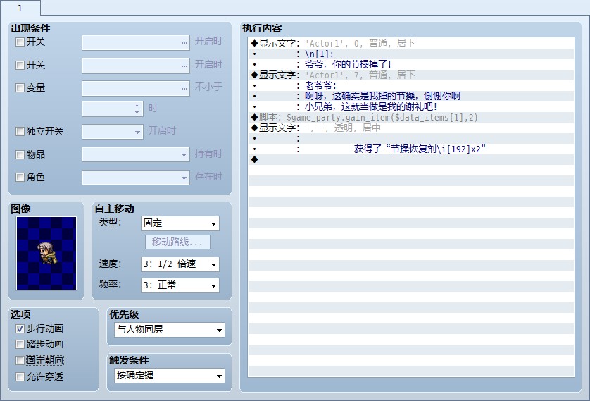Select the line \n[1]:
590x401 pixels.
pos(411,54)
